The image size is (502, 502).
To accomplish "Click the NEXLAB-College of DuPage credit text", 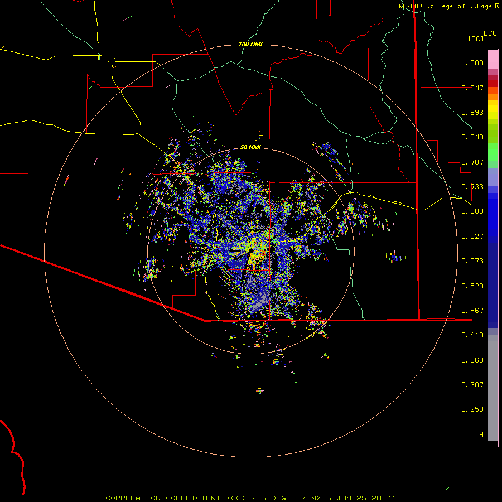I will point(445,6).
